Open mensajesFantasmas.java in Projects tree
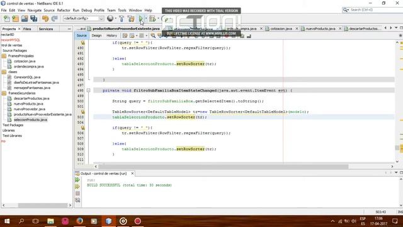 click(32, 88)
